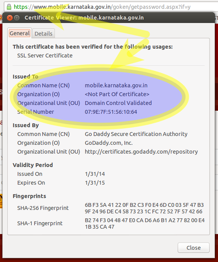
Task: Click the Certificate Viewer title bar text
Action: [x=84, y=18]
